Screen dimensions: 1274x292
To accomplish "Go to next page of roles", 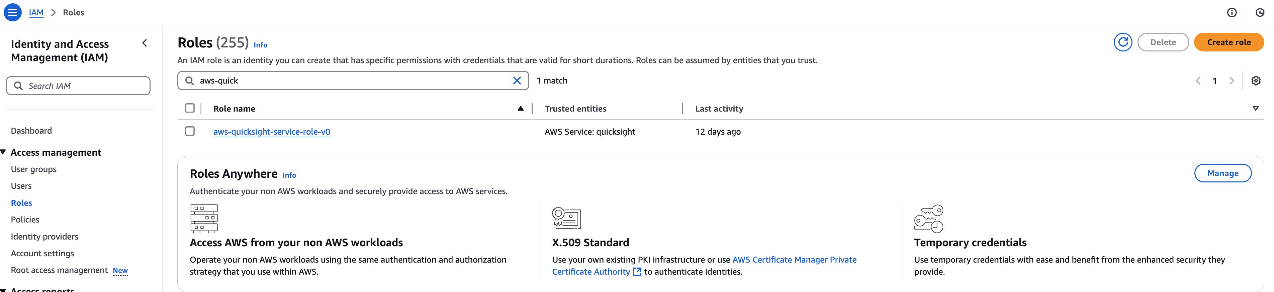I will 1232,81.
